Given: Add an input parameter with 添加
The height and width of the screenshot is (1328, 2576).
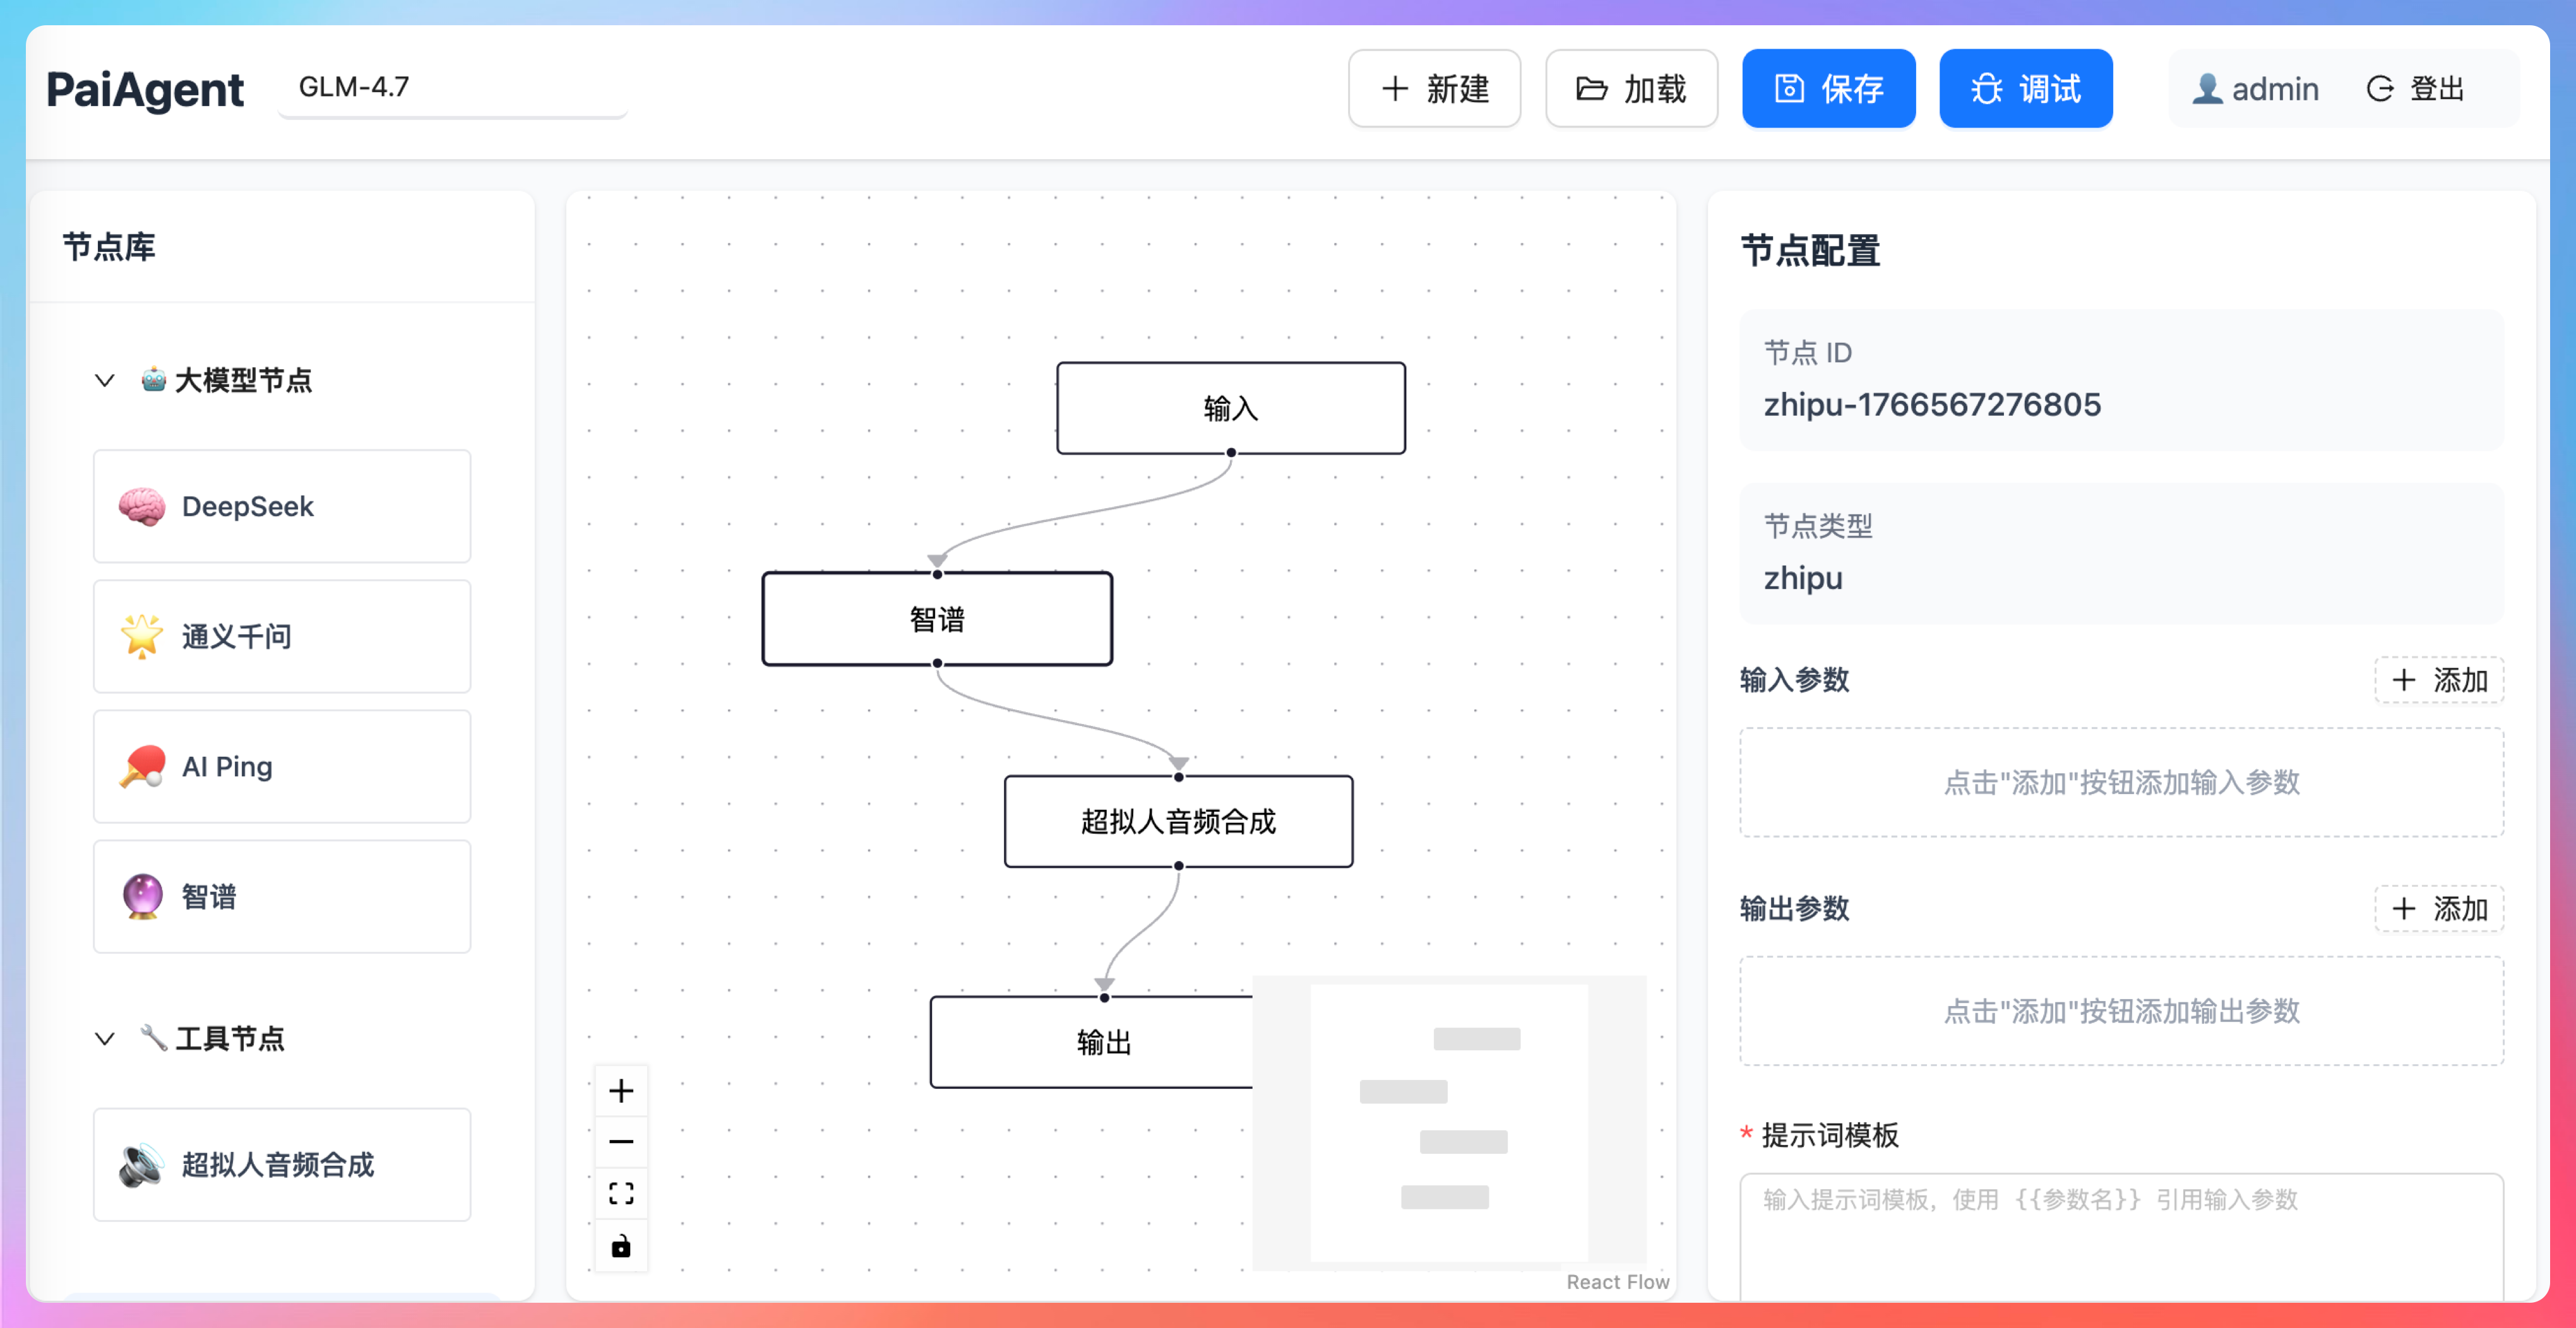Looking at the screenshot, I should click(x=2438, y=680).
